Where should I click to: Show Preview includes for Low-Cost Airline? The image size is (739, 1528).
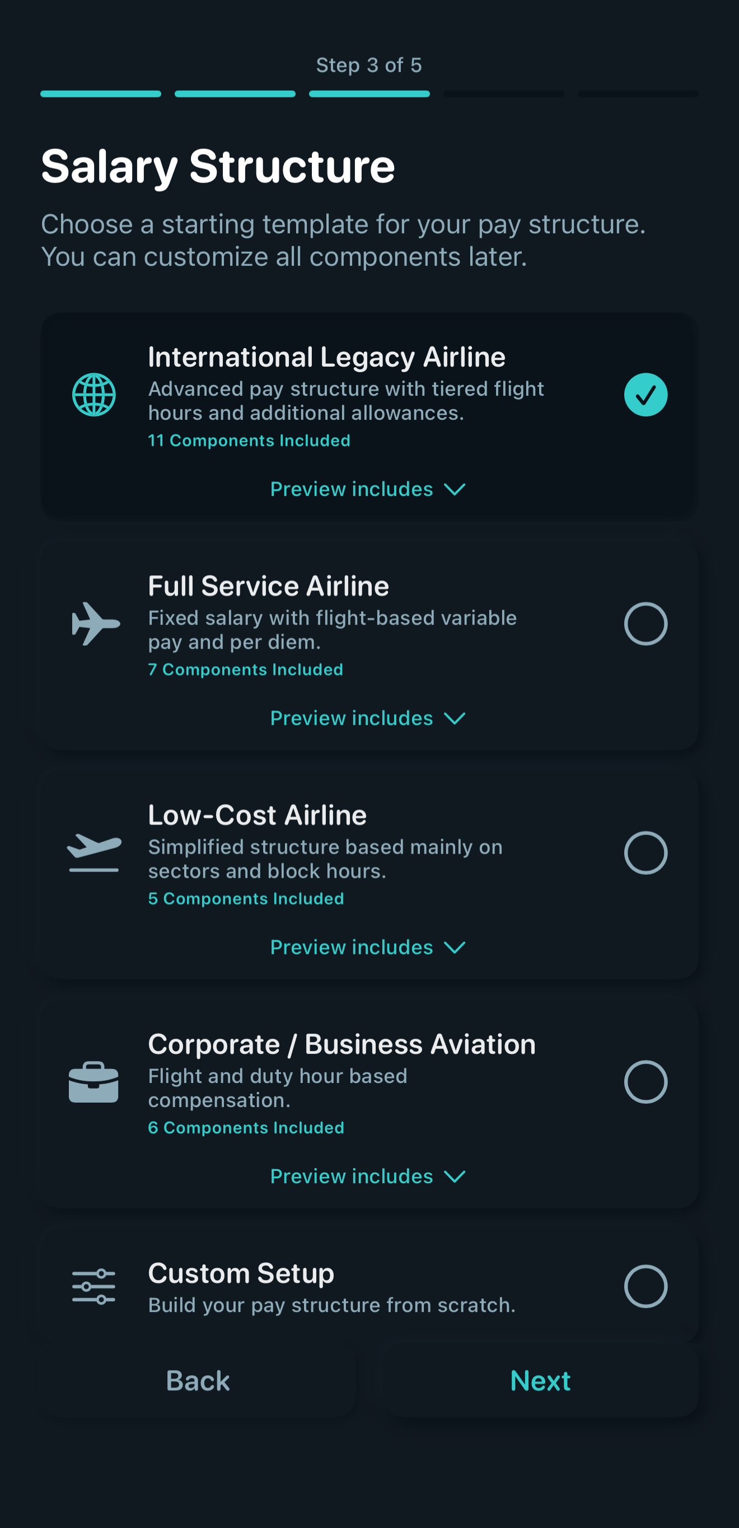click(x=368, y=947)
